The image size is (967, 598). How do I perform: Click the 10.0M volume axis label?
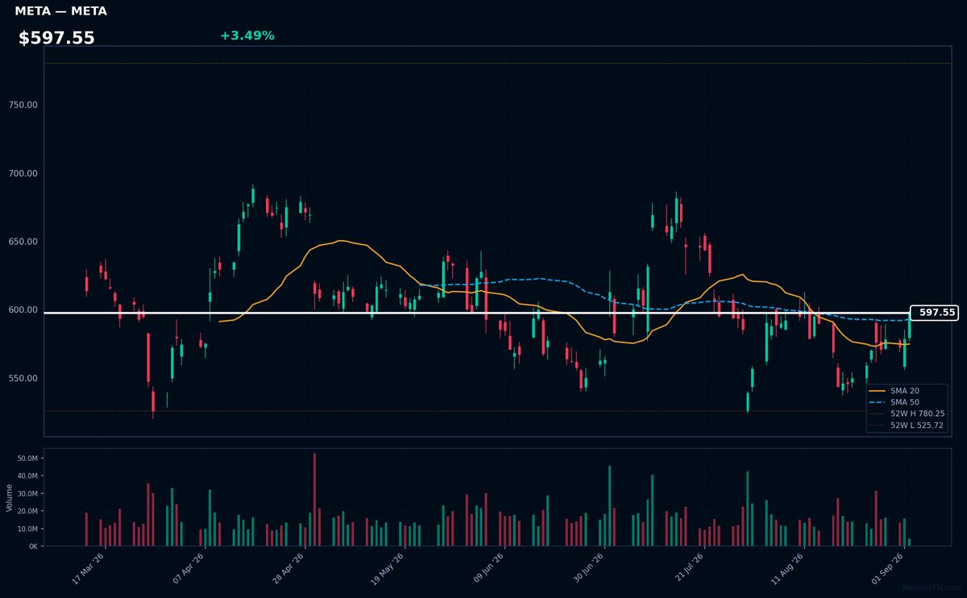pos(26,529)
